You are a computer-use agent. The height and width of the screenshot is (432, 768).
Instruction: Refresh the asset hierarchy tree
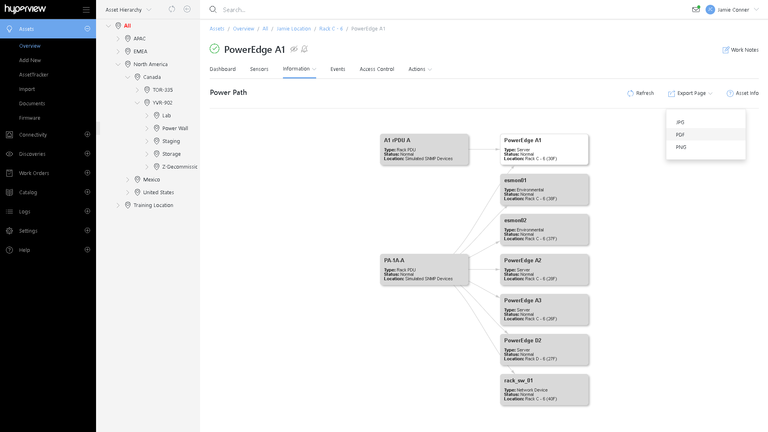coord(172,9)
